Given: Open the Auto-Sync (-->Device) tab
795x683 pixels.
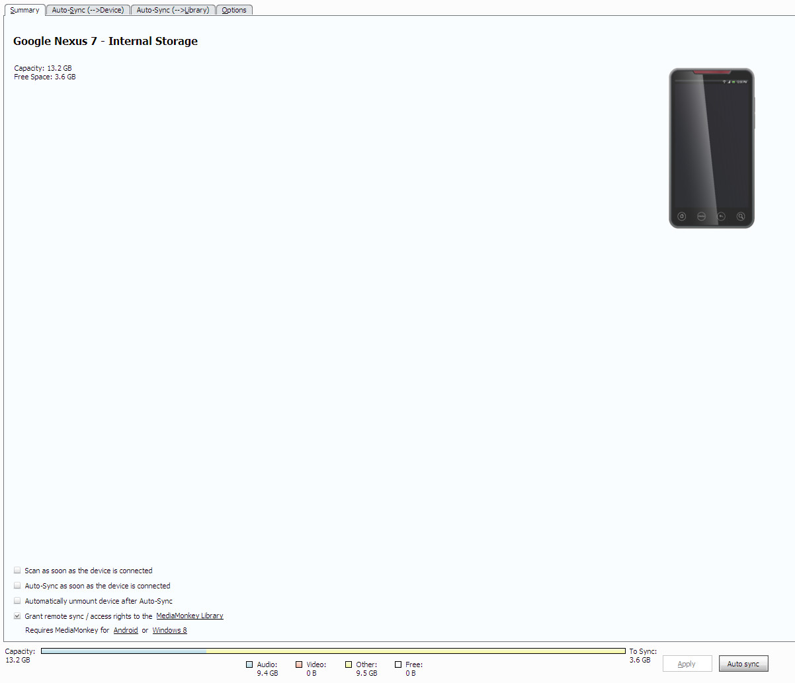Looking at the screenshot, I should (88, 10).
